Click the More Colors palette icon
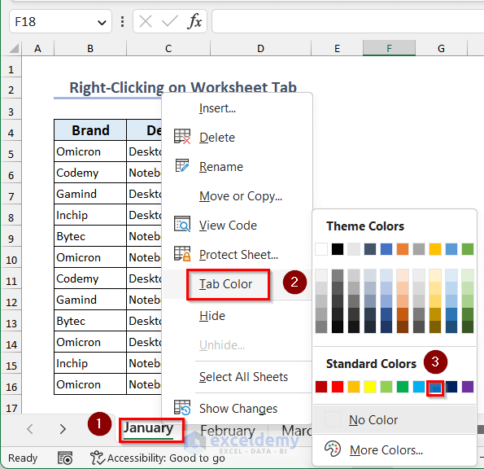This screenshot has width=484, height=469. (333, 449)
